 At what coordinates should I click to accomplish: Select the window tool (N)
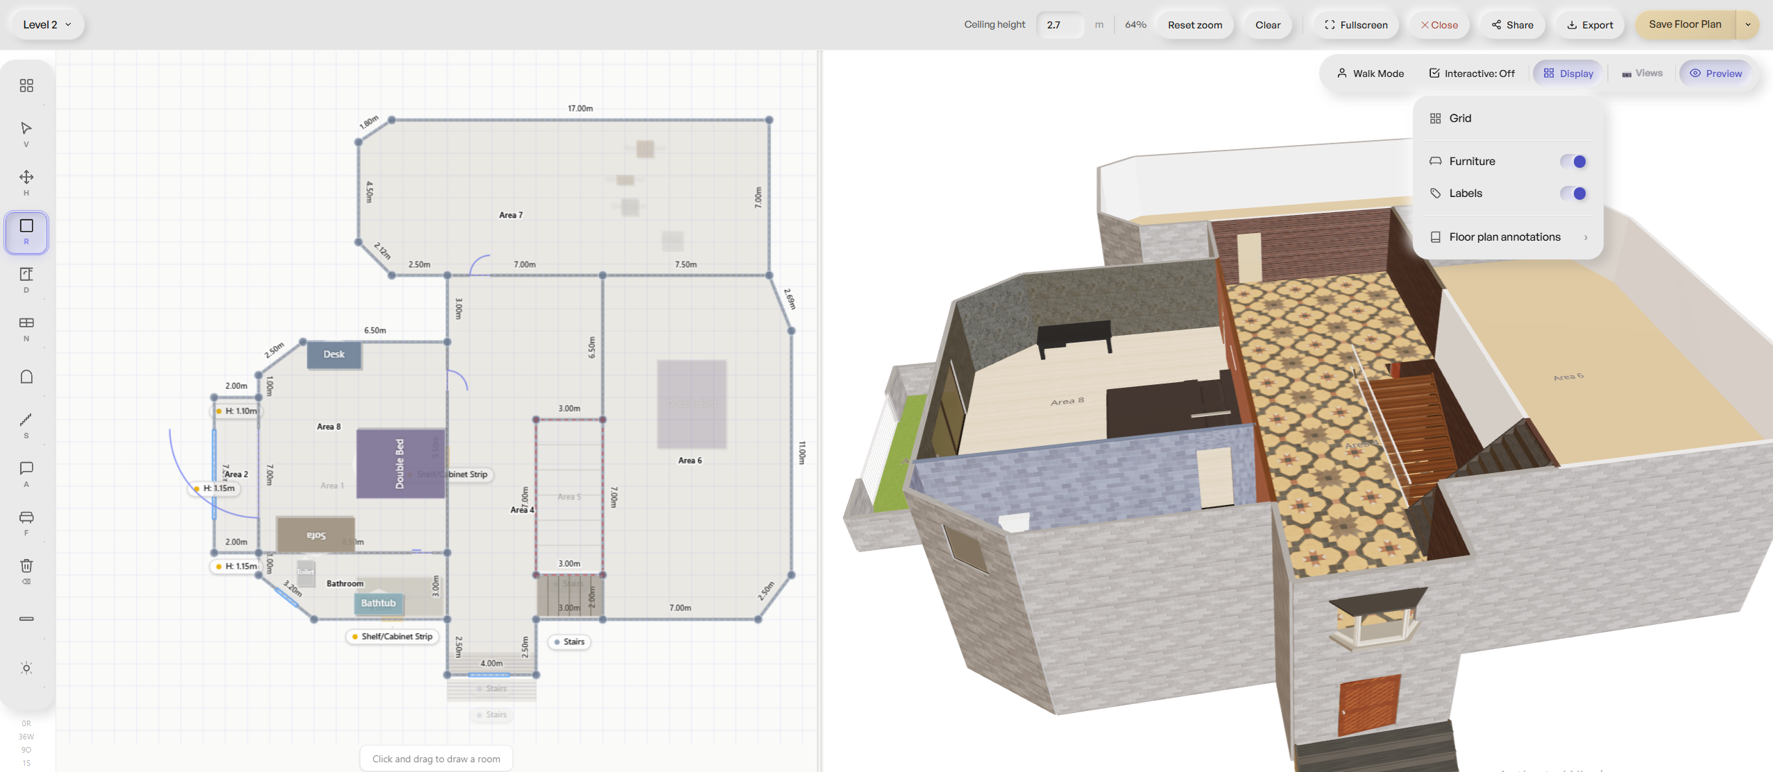26,323
